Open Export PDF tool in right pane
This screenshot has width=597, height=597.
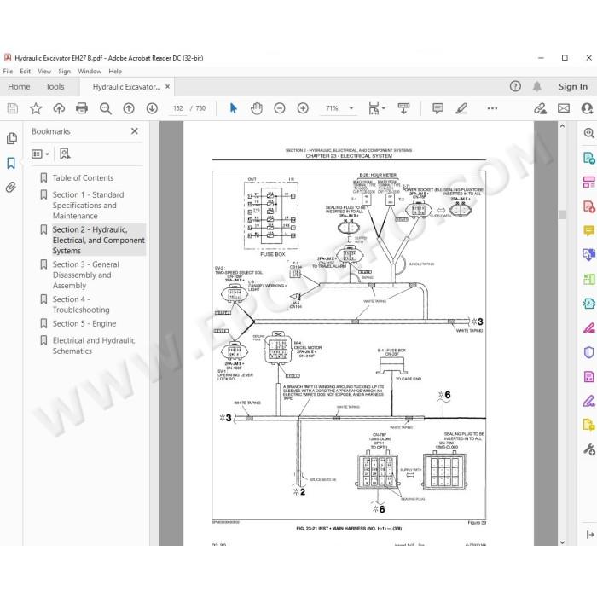click(x=589, y=158)
